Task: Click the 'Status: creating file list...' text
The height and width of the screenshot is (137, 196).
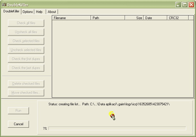Action: (x=64, y=104)
